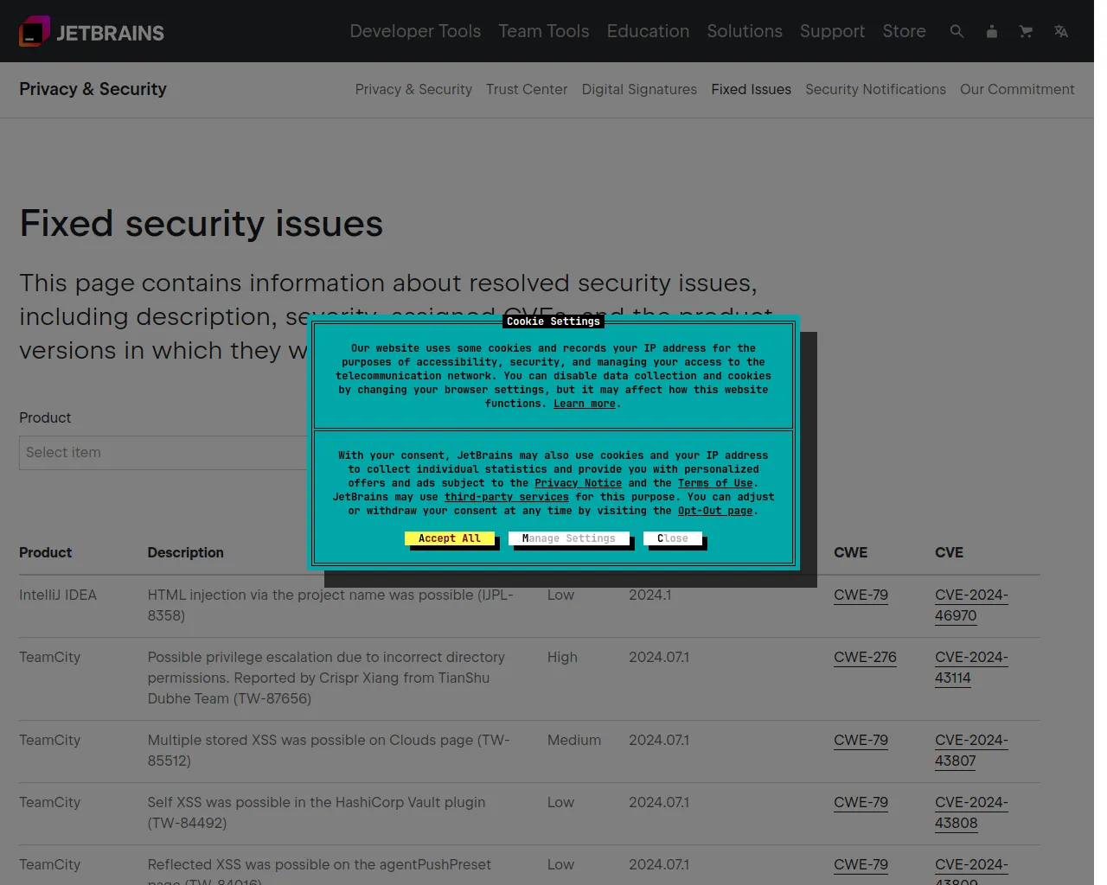1107x885 pixels.
Task: Open the third-party services link
Action: pyautogui.click(x=507, y=497)
